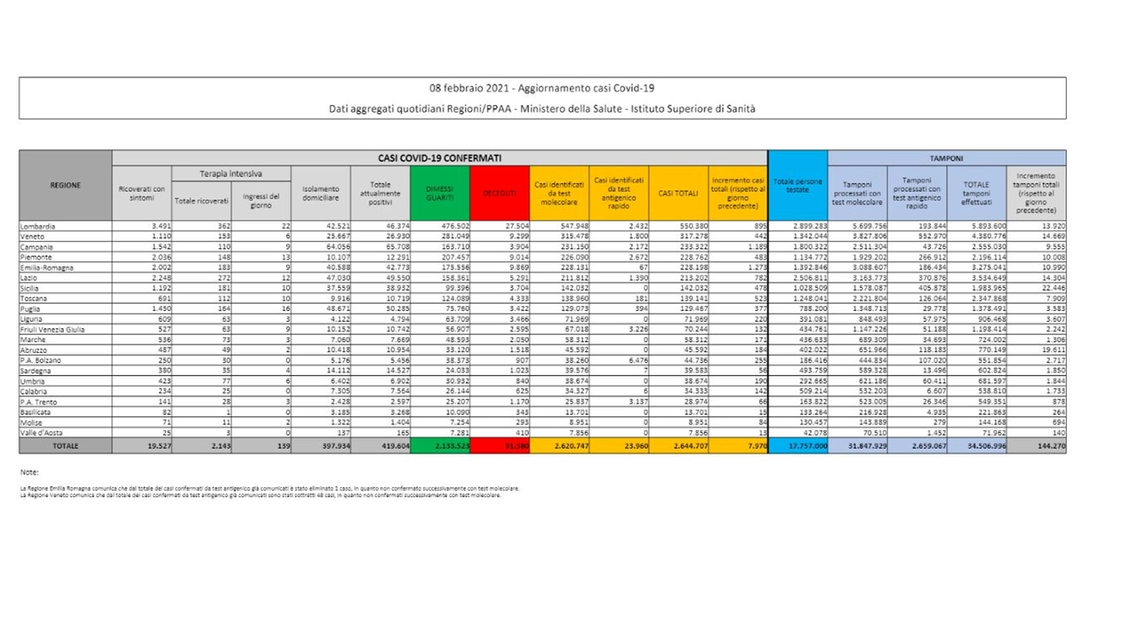Click the 'Note:' label below table
This screenshot has height=640, width=1138.
tap(28, 472)
